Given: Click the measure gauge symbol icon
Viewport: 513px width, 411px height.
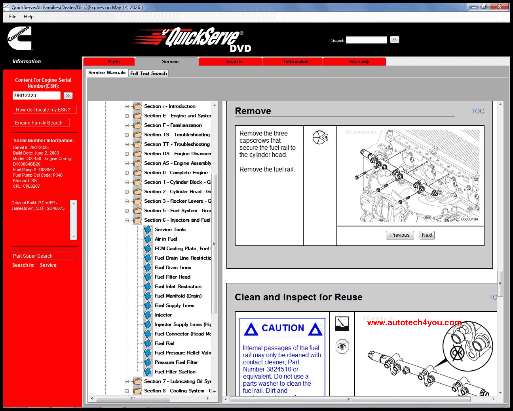Looking at the screenshot, I should coord(342,324).
